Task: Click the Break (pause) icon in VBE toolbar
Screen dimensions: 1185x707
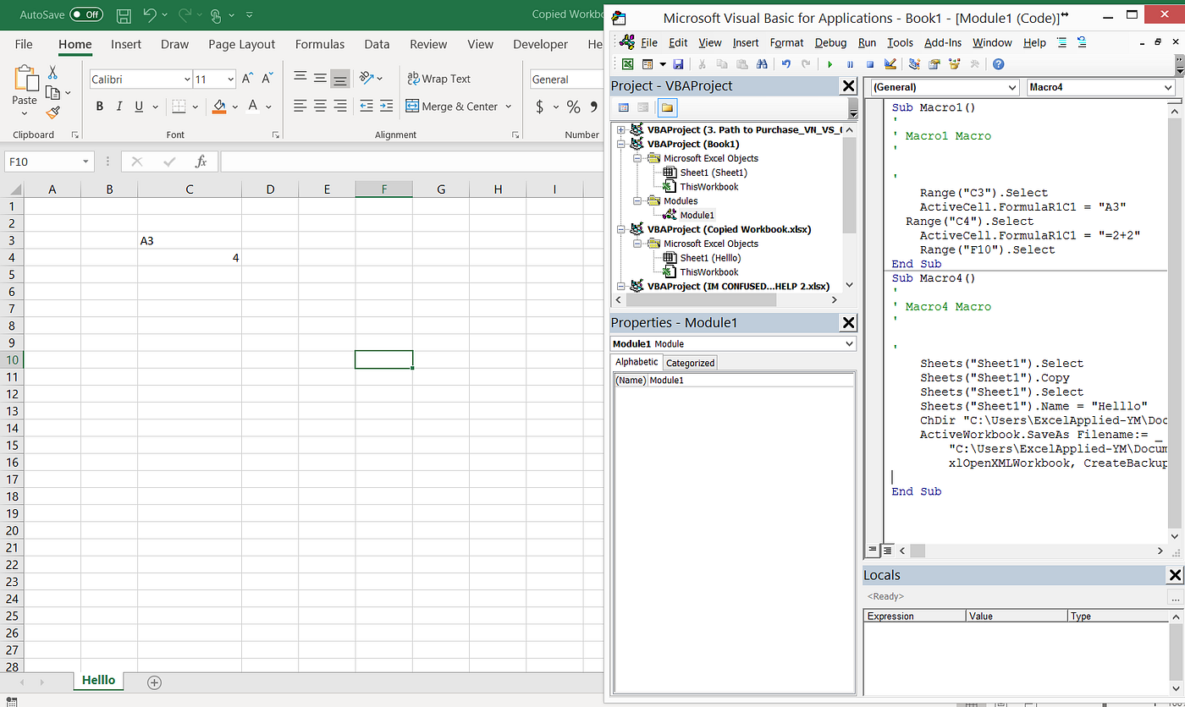Action: click(x=850, y=63)
